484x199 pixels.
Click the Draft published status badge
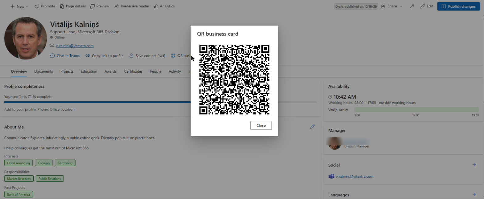[357, 6]
